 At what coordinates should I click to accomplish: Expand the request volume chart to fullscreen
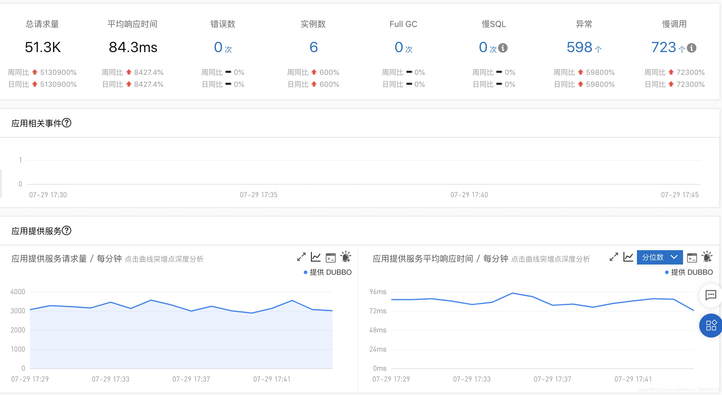click(301, 257)
